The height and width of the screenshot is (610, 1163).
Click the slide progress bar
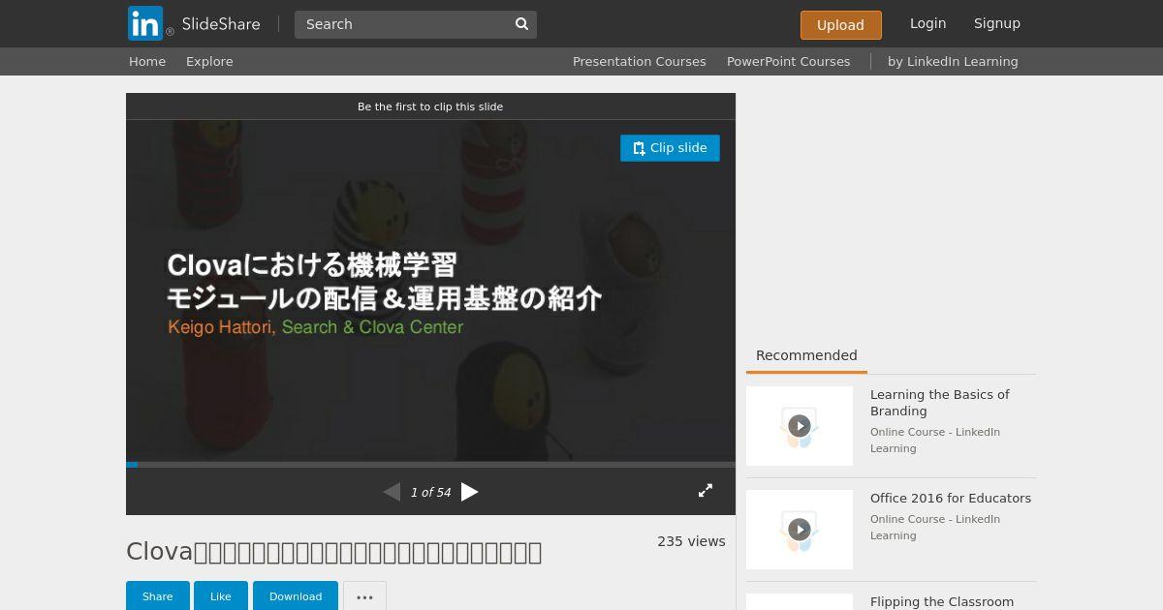coord(430,465)
